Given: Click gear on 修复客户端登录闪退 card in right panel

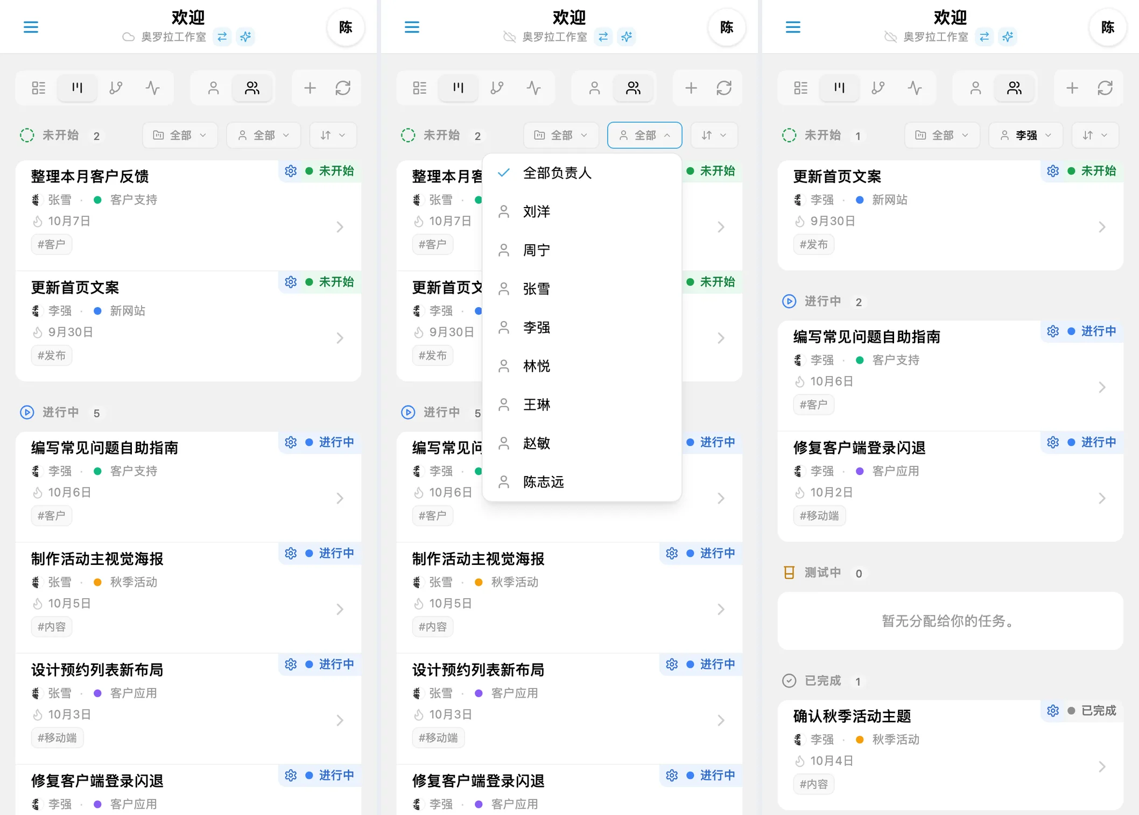Looking at the screenshot, I should (x=1053, y=442).
